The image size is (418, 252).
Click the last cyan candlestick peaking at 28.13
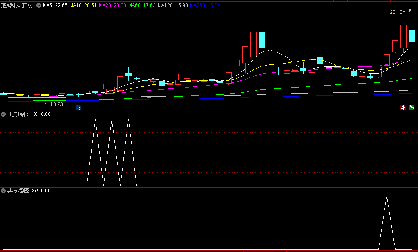point(412,35)
